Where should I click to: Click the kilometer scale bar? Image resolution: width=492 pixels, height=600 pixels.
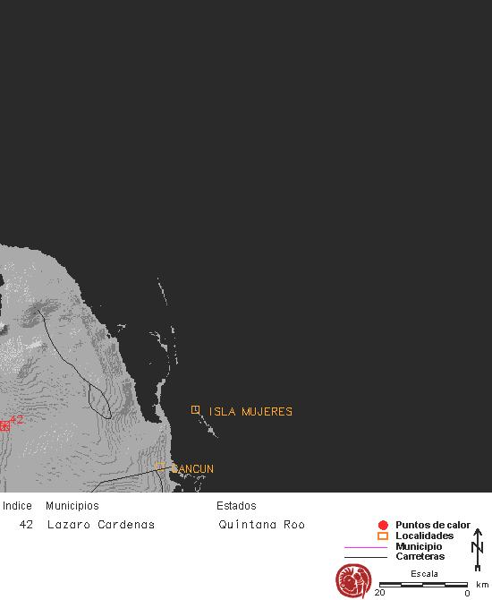pyautogui.click(x=424, y=585)
